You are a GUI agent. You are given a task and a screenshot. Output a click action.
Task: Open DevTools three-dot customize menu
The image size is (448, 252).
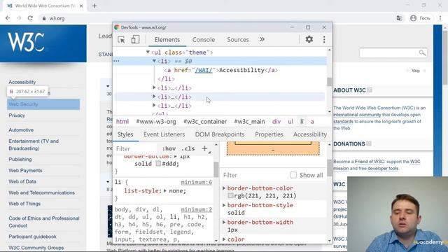click(x=324, y=39)
